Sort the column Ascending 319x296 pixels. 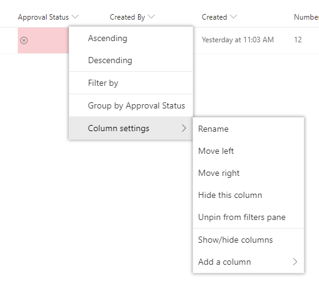(x=131, y=38)
